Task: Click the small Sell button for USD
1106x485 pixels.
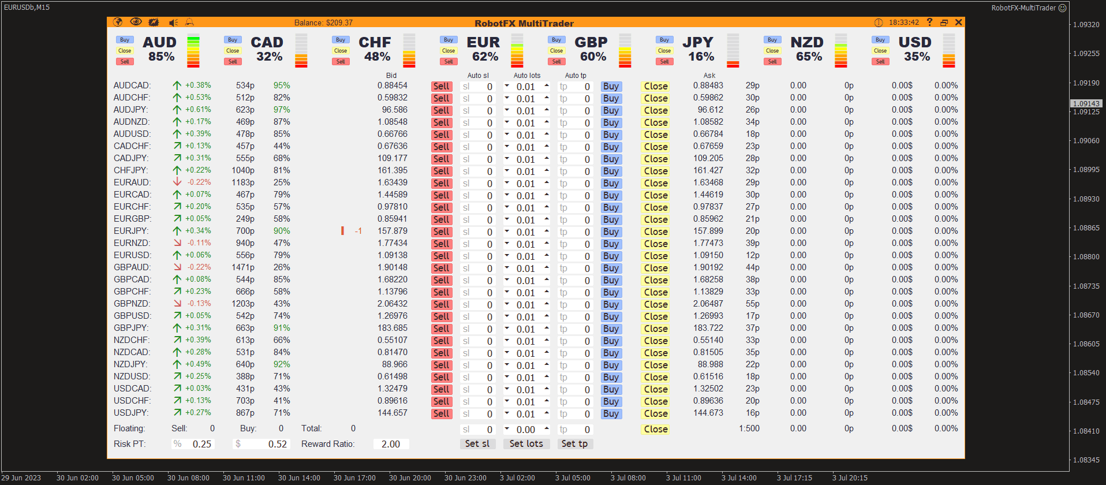Action: coord(880,62)
